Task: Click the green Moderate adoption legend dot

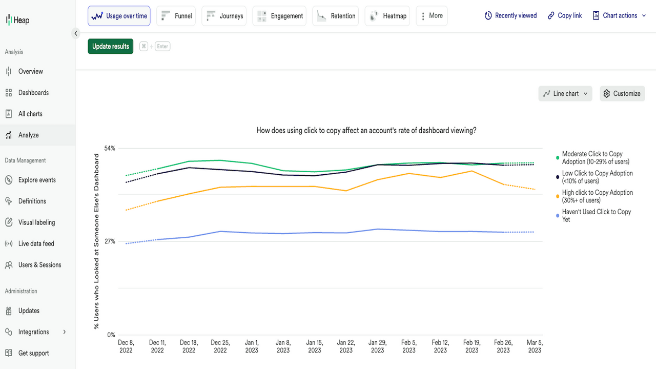Action: (x=557, y=157)
